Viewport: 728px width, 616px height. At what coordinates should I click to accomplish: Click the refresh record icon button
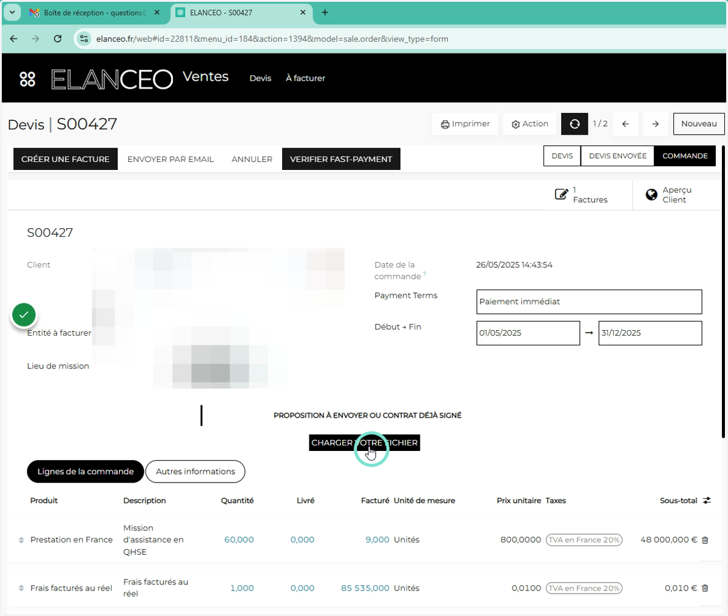[575, 124]
